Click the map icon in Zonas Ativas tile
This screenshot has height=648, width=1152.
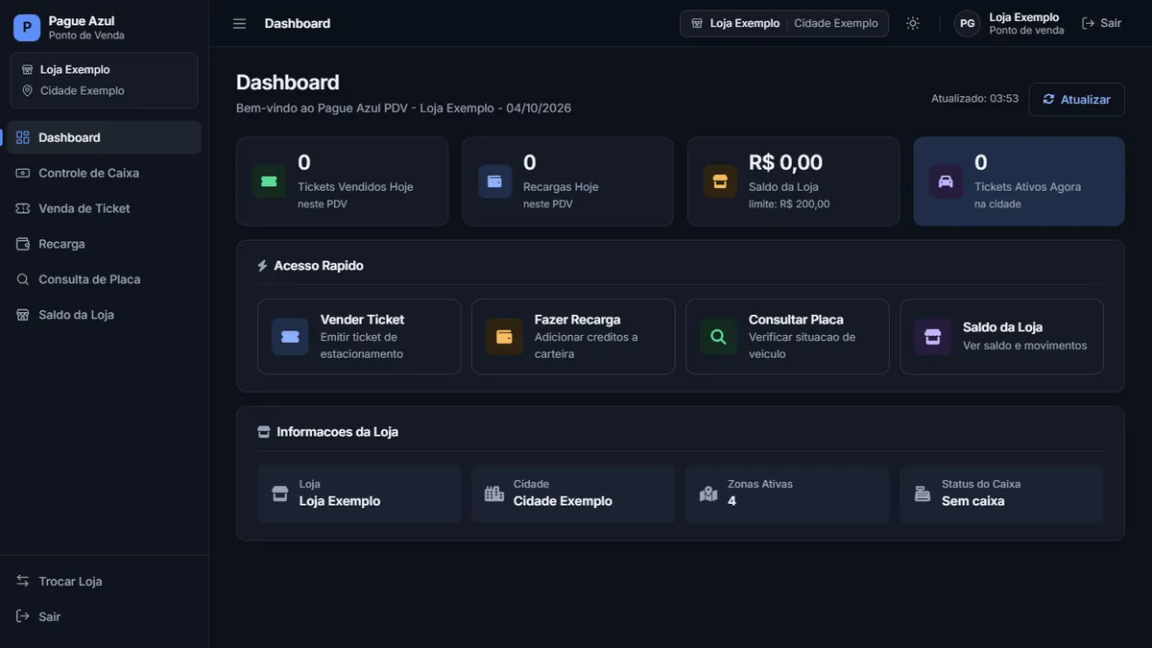point(708,493)
